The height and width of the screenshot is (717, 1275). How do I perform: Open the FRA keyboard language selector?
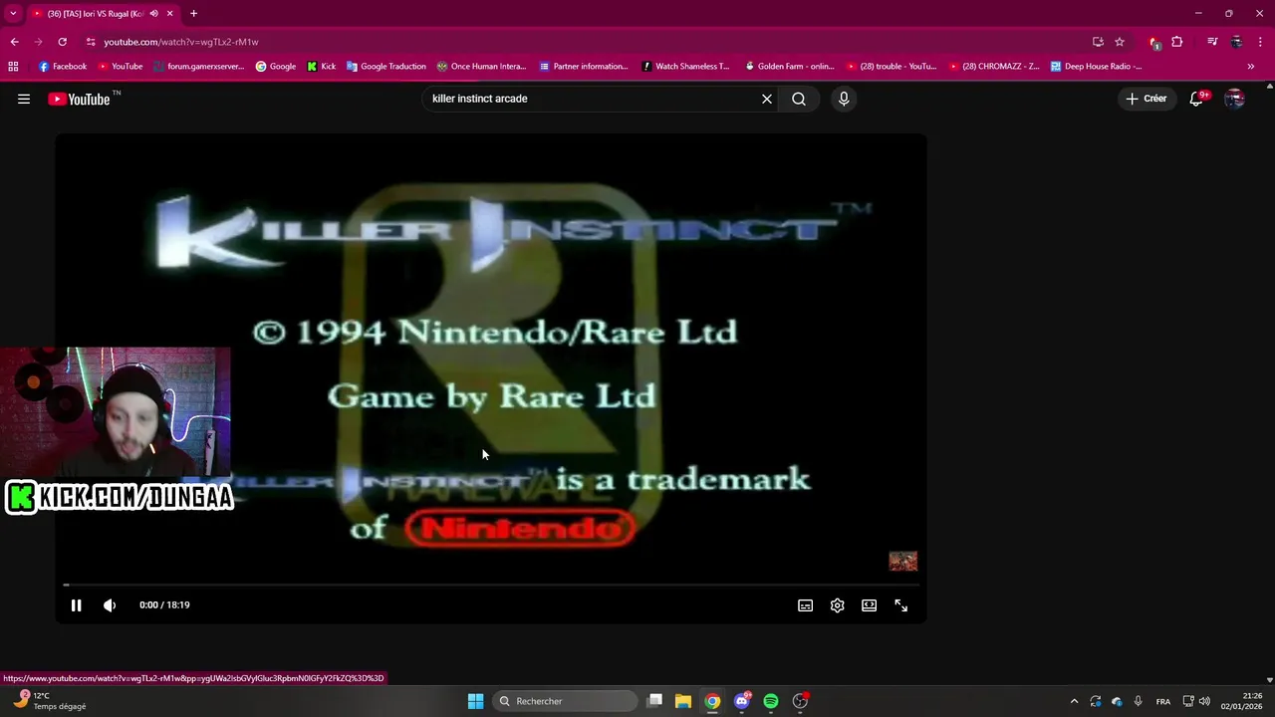click(x=1163, y=701)
